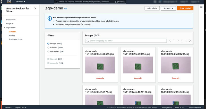Click the AWS logo home icon
This screenshot has height=109, width=206.
9,2
